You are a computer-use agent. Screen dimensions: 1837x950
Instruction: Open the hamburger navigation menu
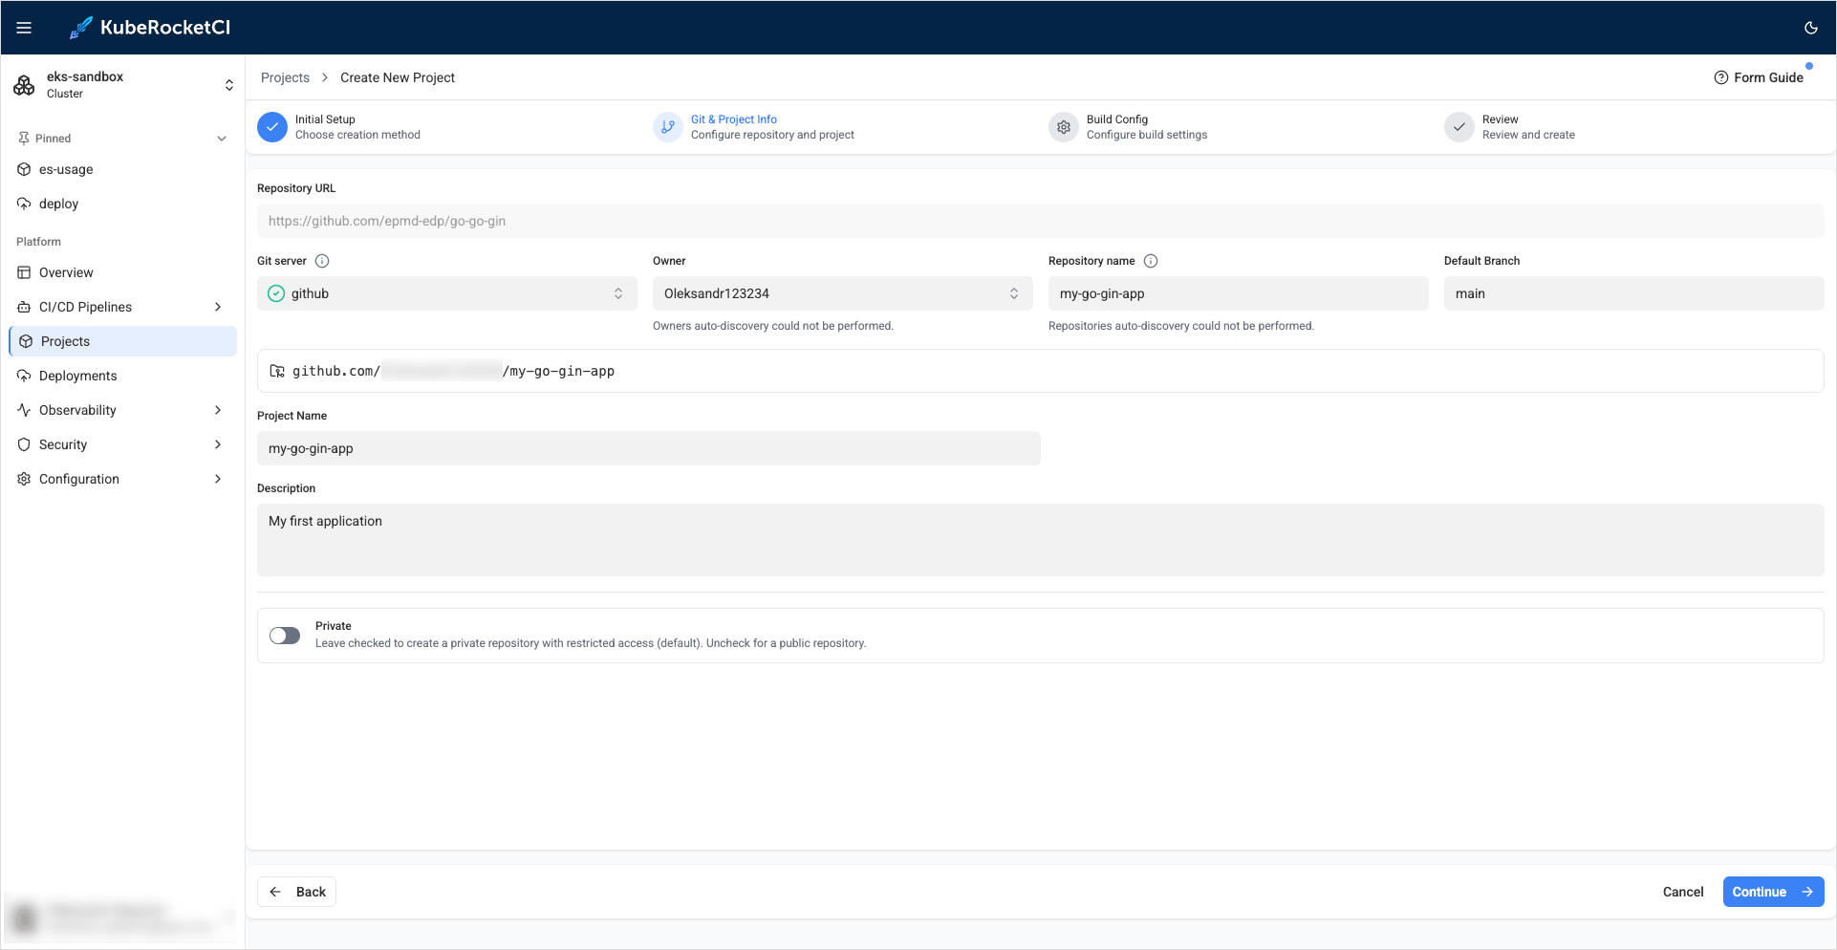pyautogui.click(x=24, y=28)
